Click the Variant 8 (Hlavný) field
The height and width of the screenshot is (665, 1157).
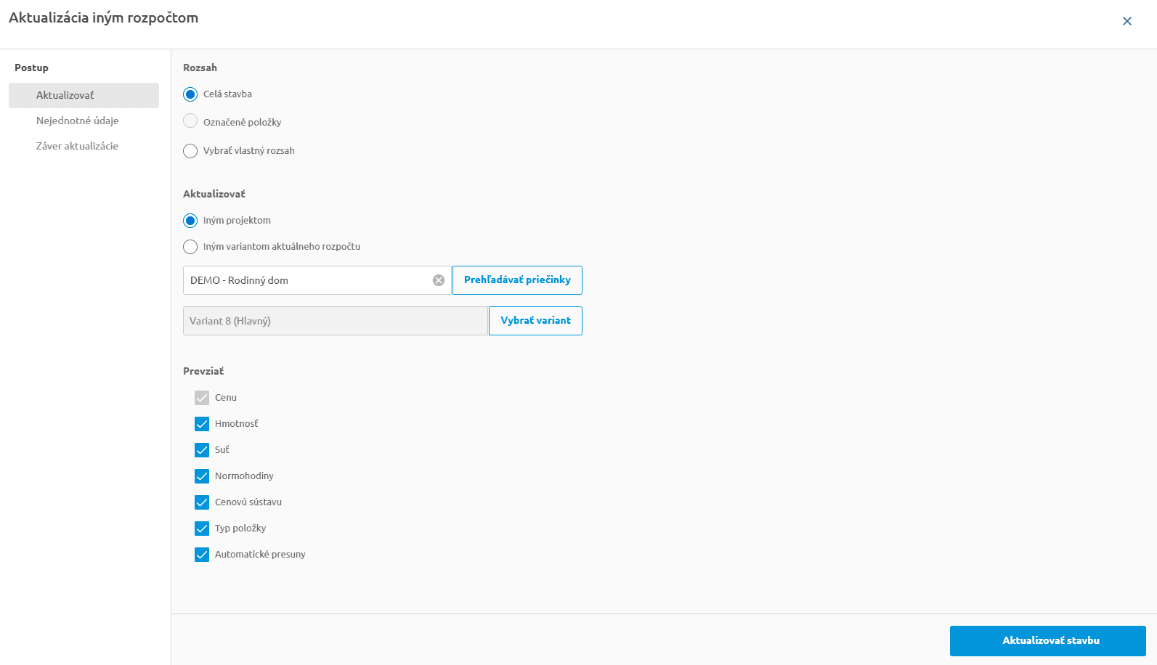(x=336, y=321)
